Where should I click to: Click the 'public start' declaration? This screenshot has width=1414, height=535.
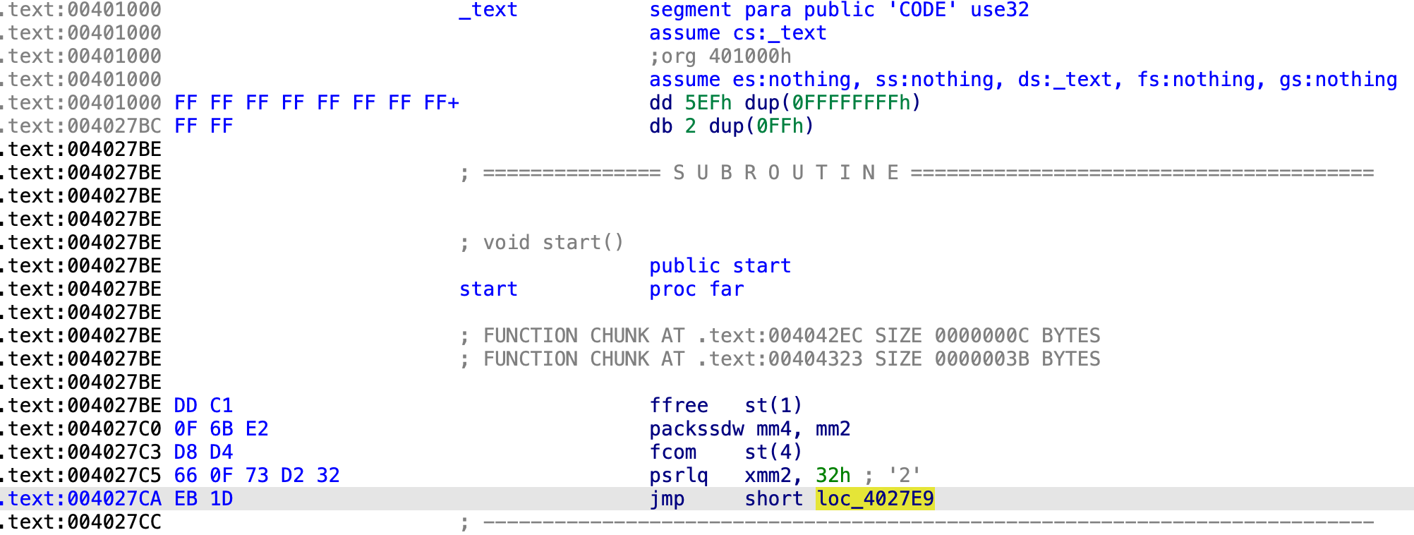720,266
